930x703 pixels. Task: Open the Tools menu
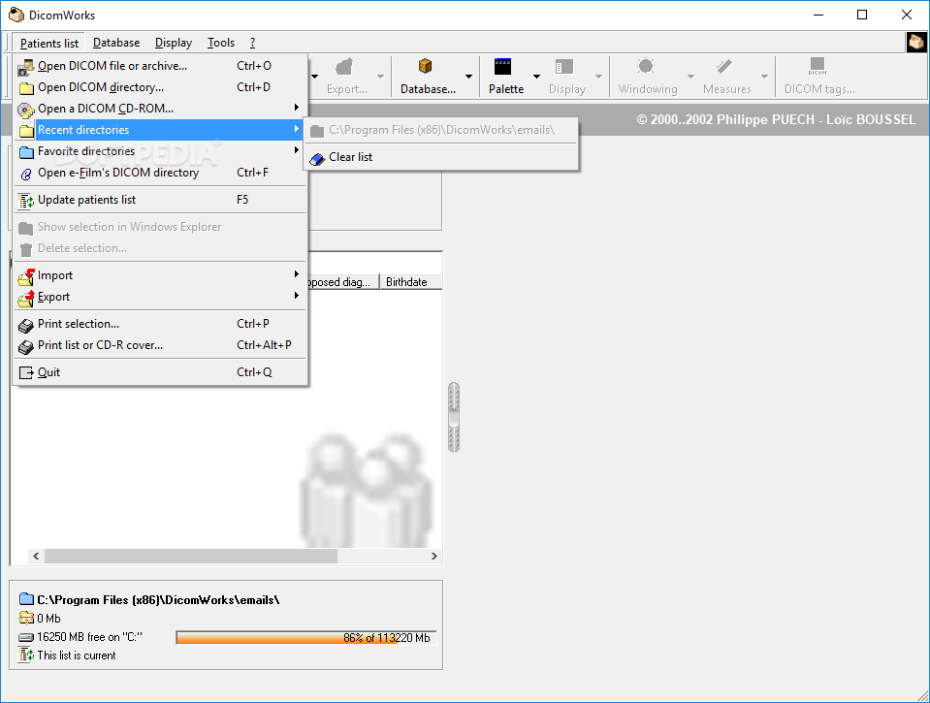point(221,43)
